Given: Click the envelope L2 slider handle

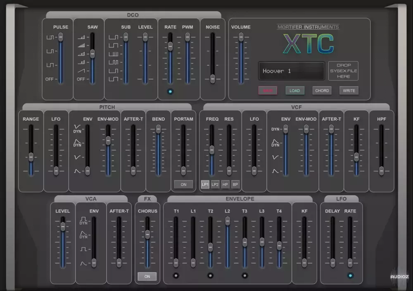Looking at the screenshot, I should 228,221.
